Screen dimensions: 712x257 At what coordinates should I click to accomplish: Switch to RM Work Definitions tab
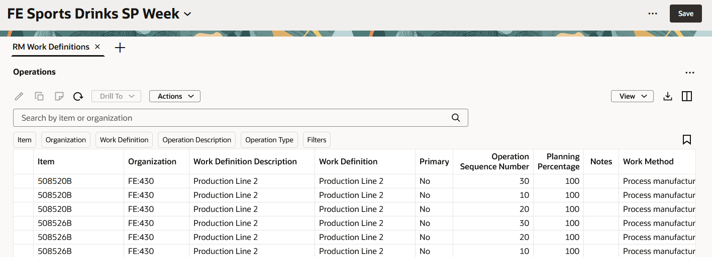(x=51, y=47)
